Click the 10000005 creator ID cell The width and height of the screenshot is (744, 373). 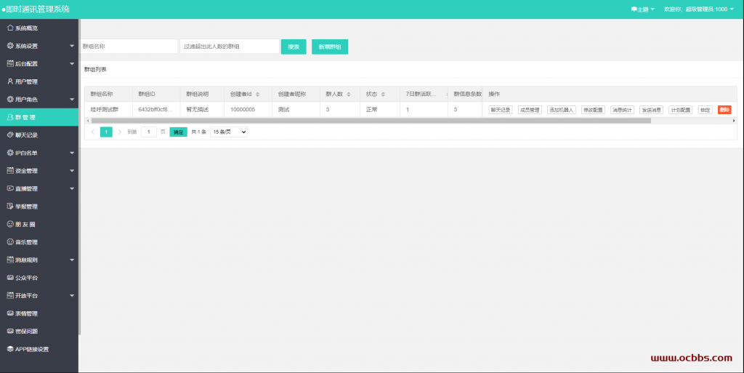pyautogui.click(x=248, y=109)
